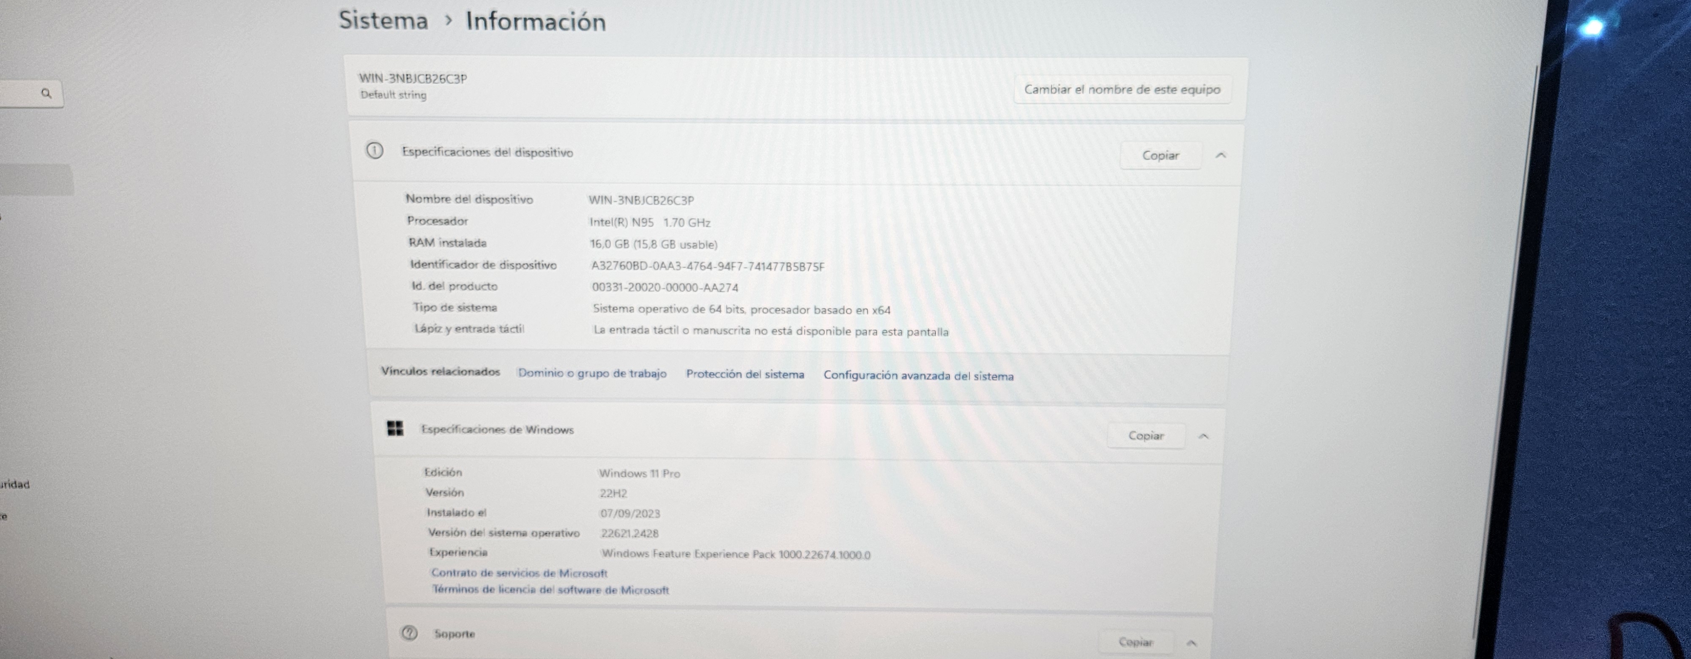Open Términos de licencia del software link
Image resolution: width=1691 pixels, height=659 pixels.
pyautogui.click(x=550, y=589)
